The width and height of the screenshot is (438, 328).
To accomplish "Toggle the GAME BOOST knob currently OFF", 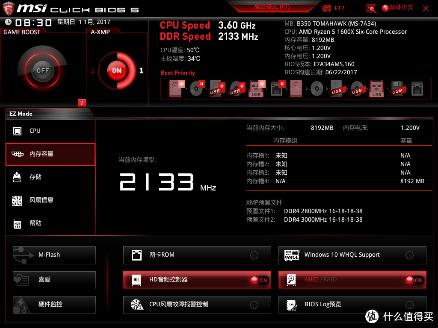I will pyautogui.click(x=42, y=70).
